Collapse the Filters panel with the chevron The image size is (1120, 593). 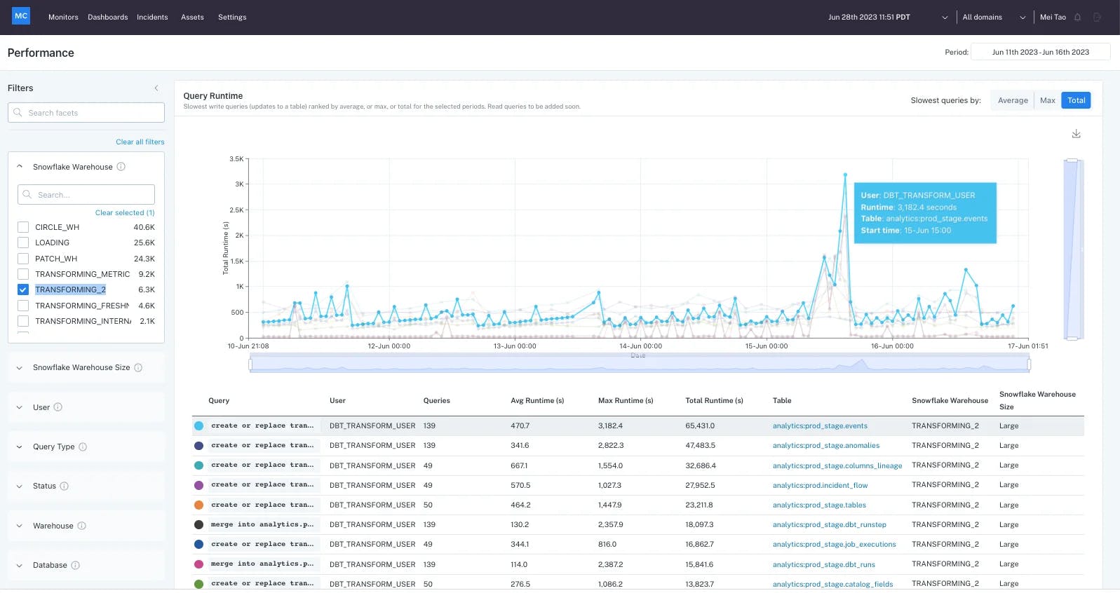156,88
